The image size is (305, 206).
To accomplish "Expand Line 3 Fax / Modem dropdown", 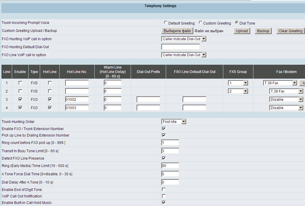I will (x=286, y=100).
